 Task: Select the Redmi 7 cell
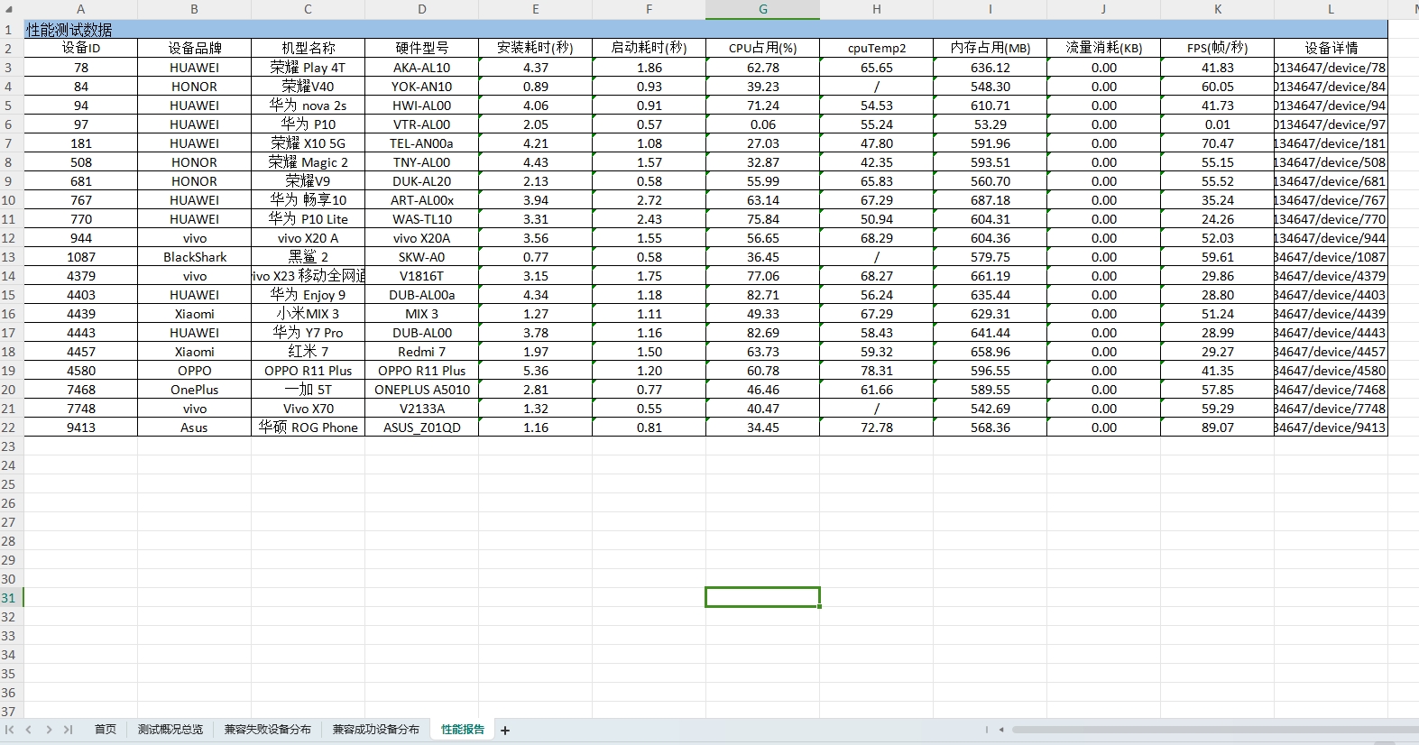pyautogui.click(x=421, y=352)
